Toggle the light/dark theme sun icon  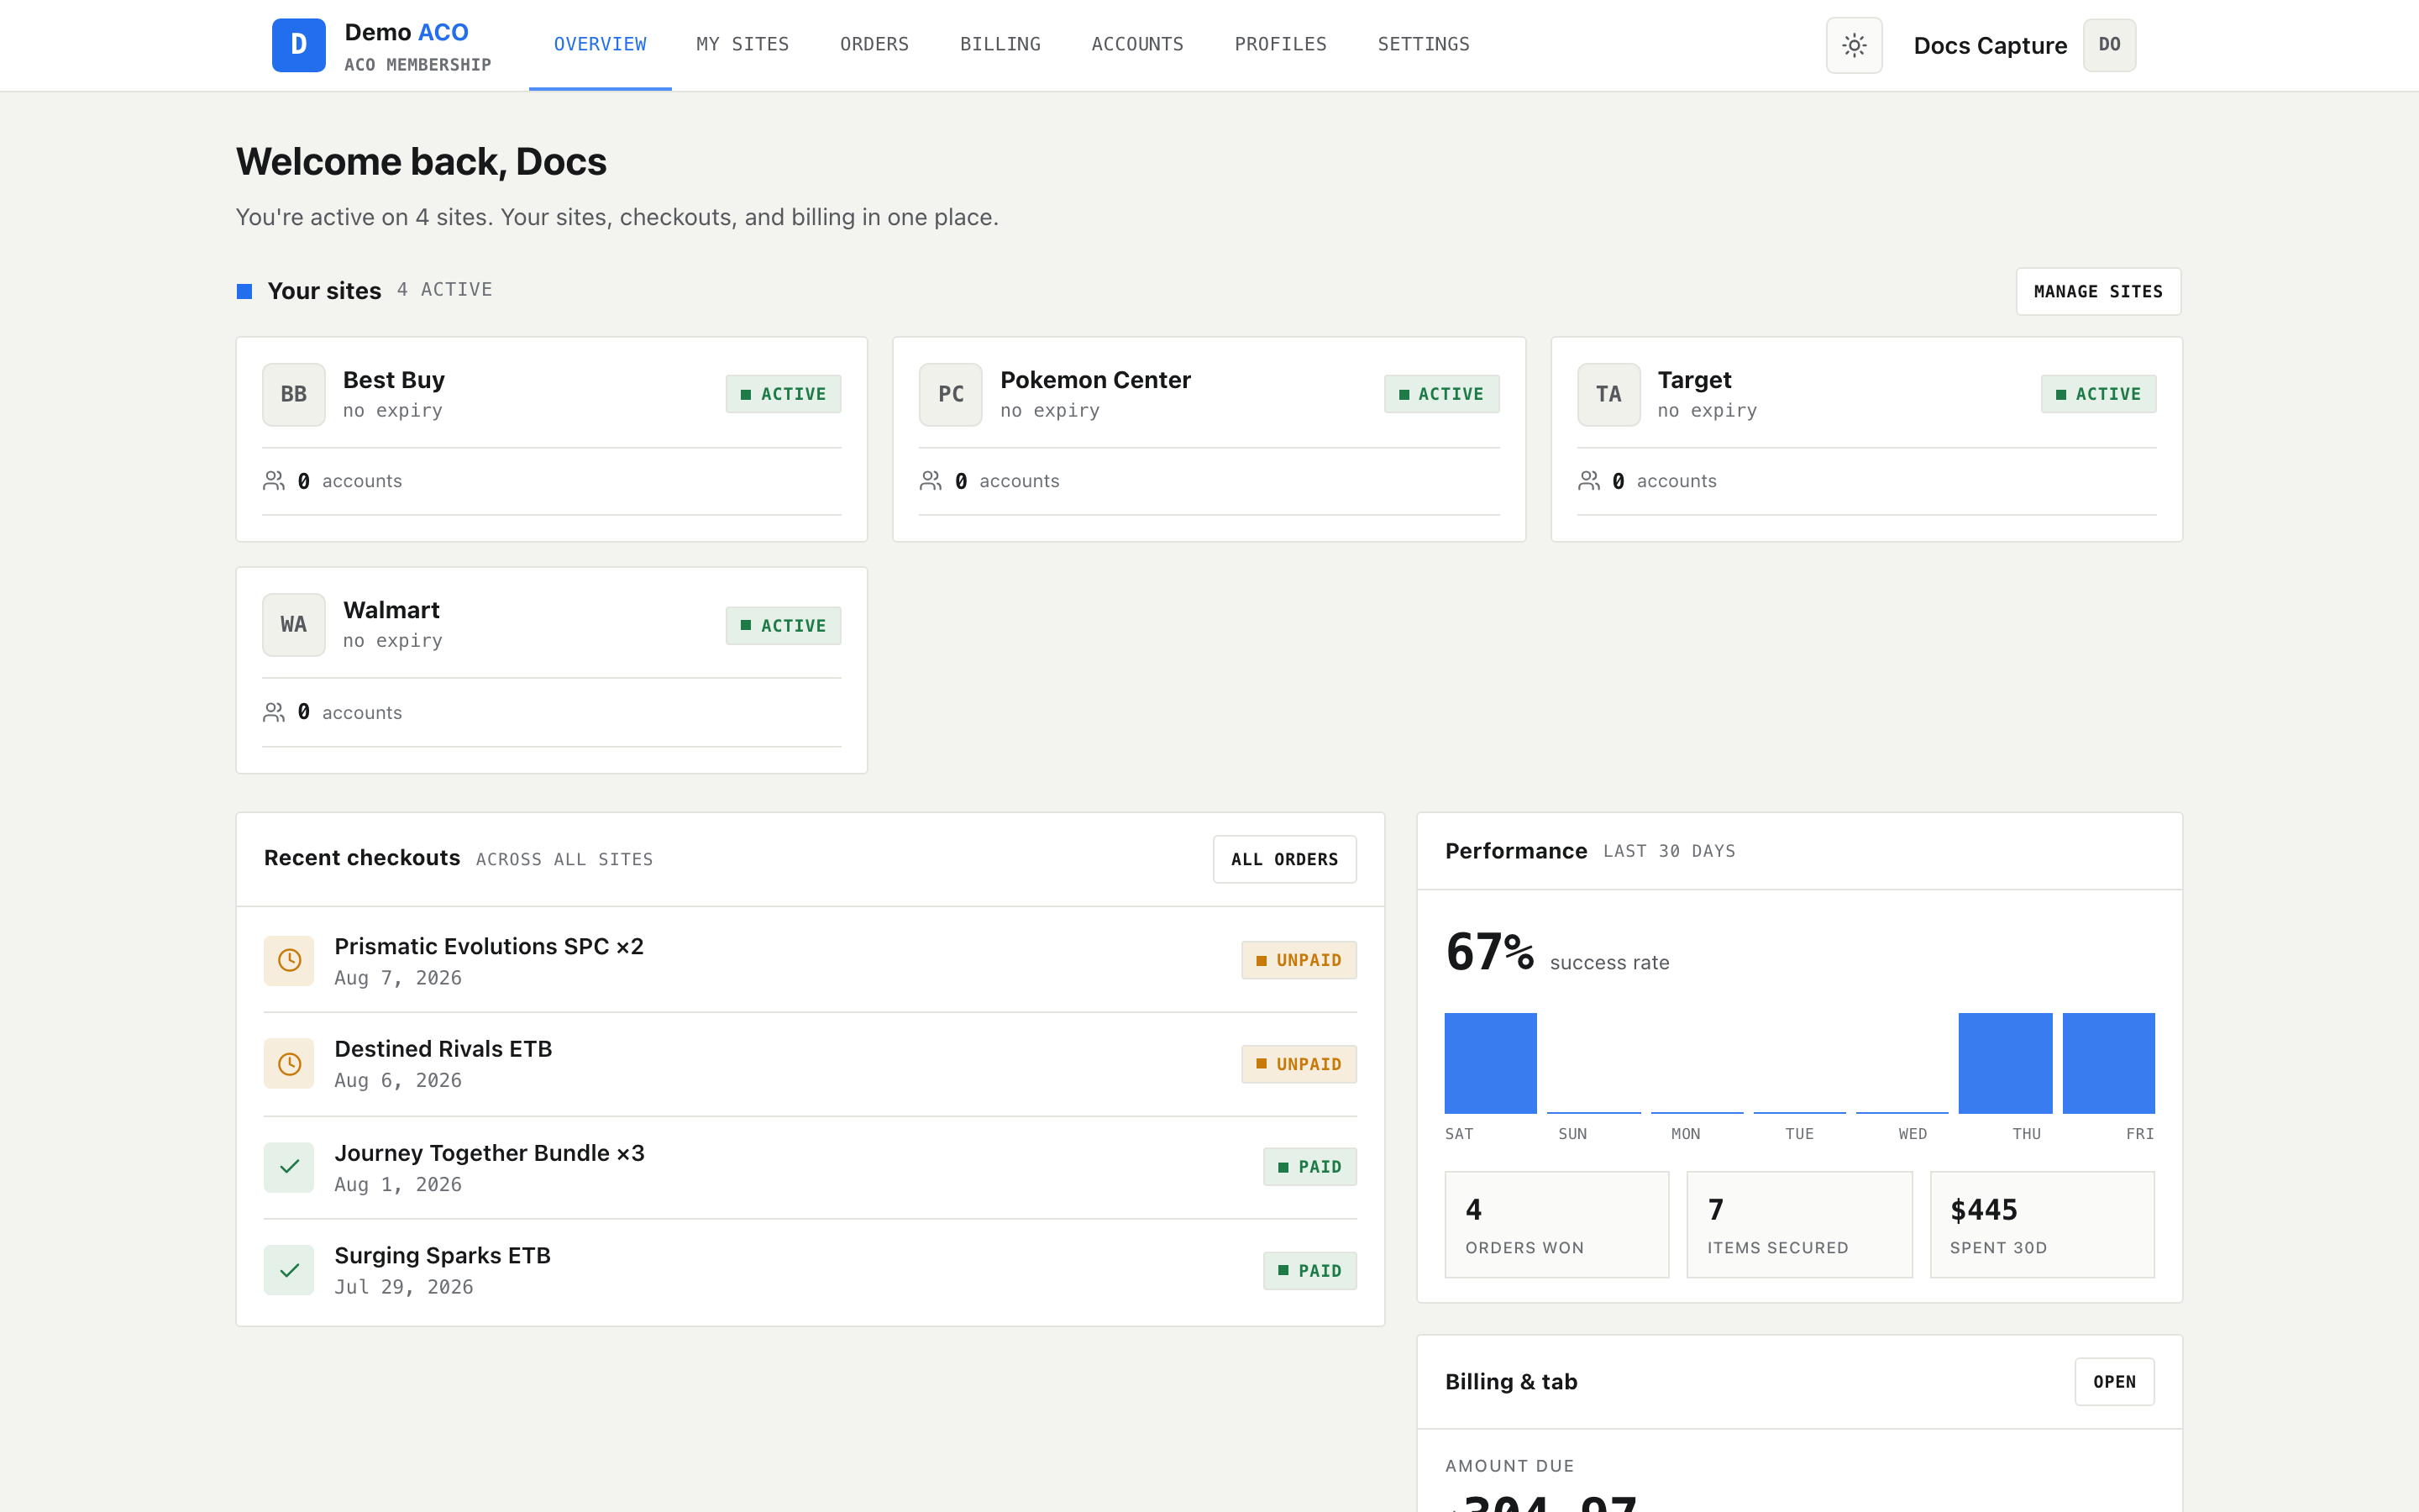coord(1853,45)
